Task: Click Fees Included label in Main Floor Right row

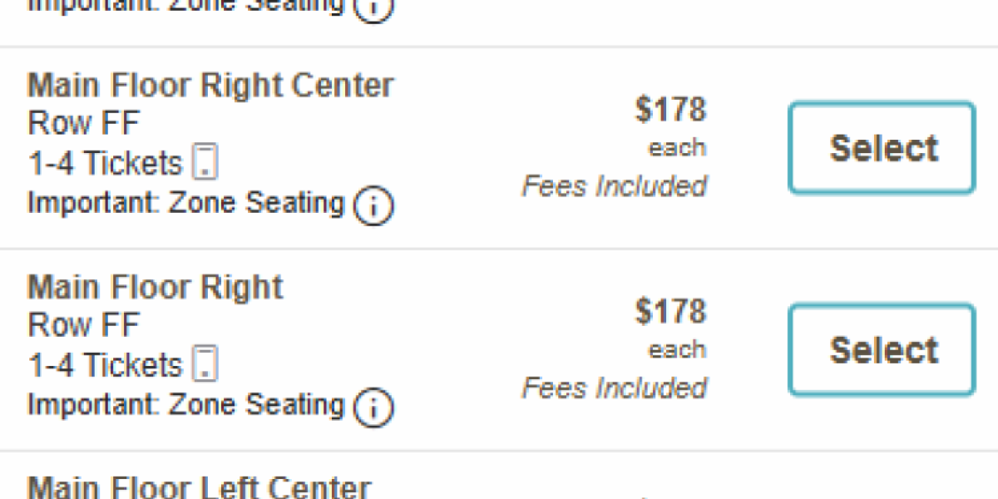Action: (x=615, y=388)
